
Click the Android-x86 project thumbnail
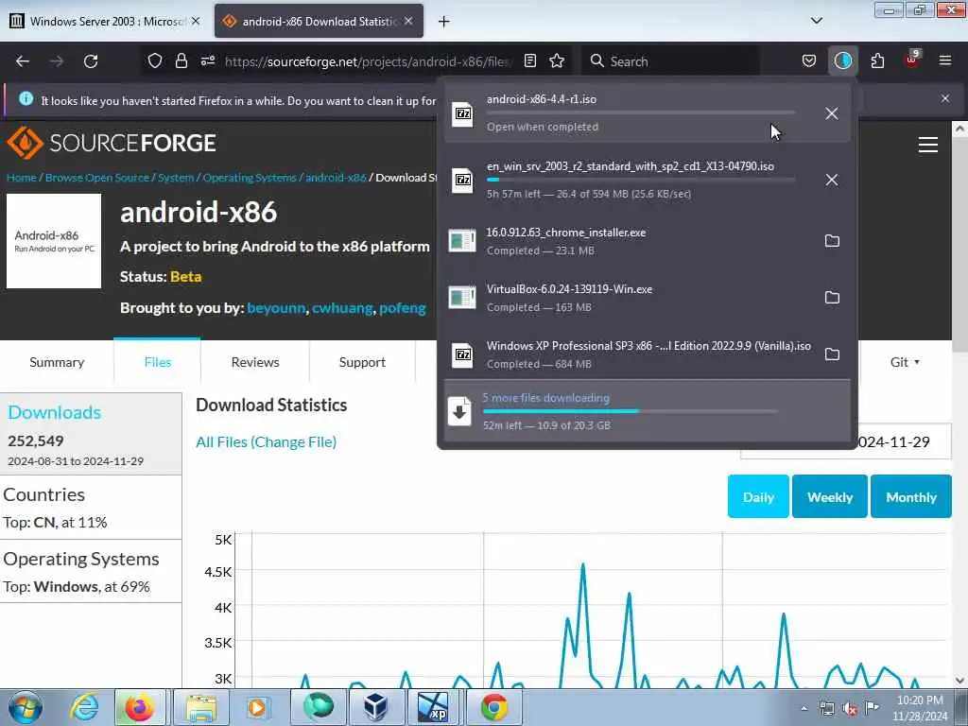[x=54, y=241]
